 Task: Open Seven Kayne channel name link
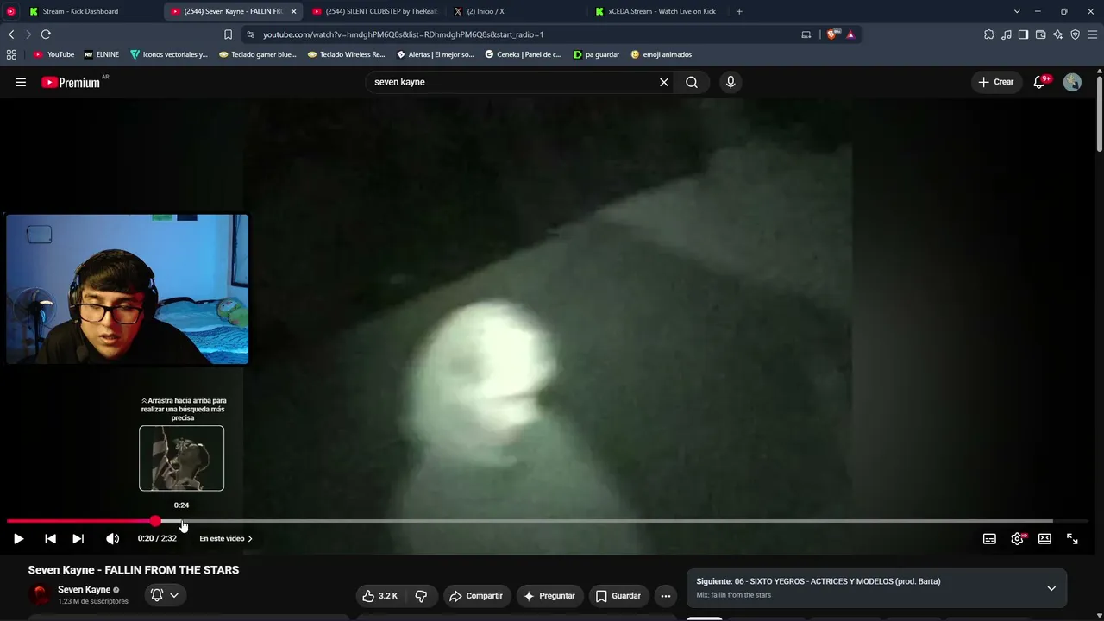pyautogui.click(x=84, y=590)
